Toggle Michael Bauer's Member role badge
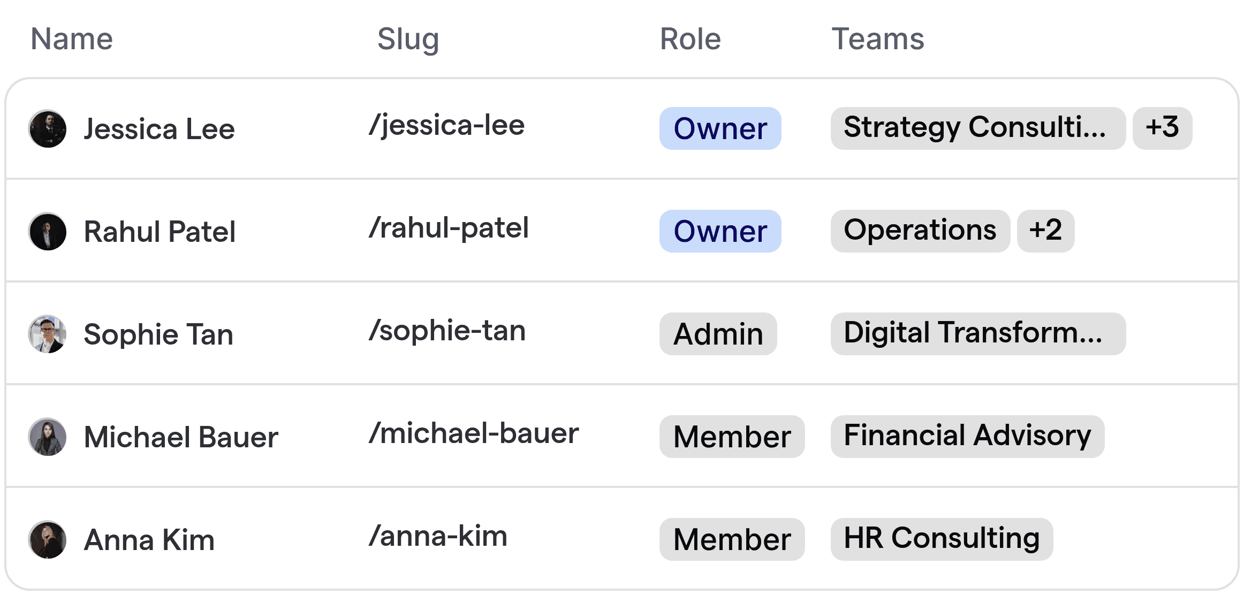The height and width of the screenshot is (595, 1244). click(x=732, y=437)
